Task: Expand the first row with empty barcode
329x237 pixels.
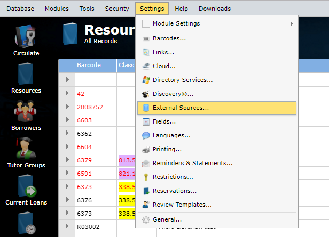Action: point(67,80)
